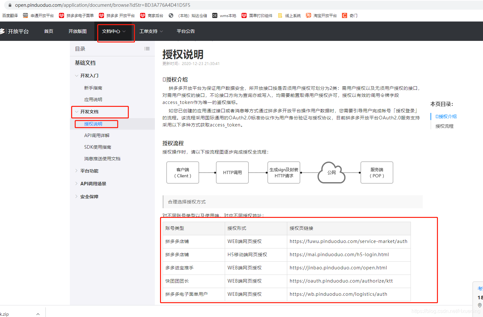Expand the API调用场景 section chevron
The image size is (483, 317).
pos(76,183)
